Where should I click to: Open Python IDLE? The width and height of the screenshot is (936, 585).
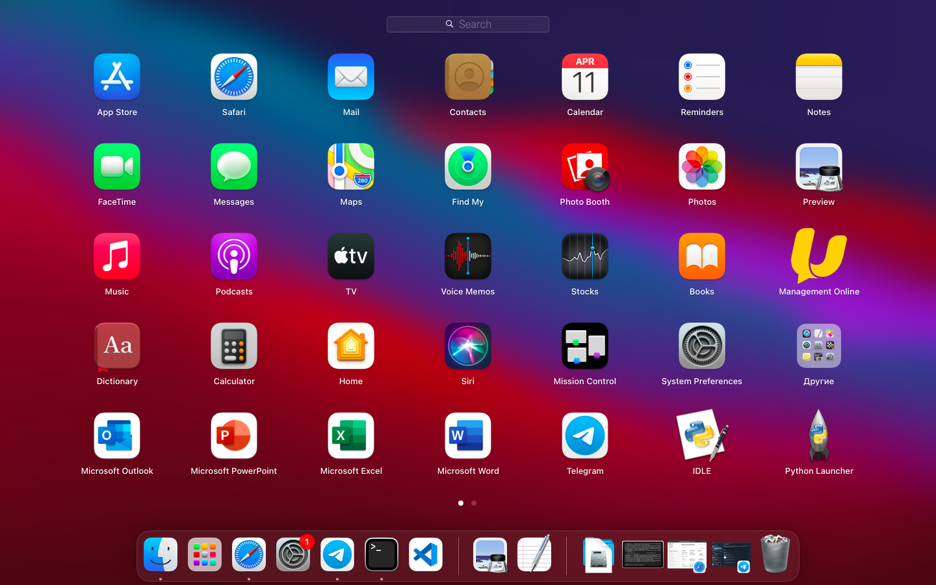click(702, 436)
